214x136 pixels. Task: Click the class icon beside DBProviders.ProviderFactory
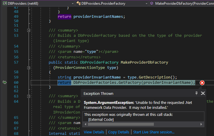(x=79, y=3)
